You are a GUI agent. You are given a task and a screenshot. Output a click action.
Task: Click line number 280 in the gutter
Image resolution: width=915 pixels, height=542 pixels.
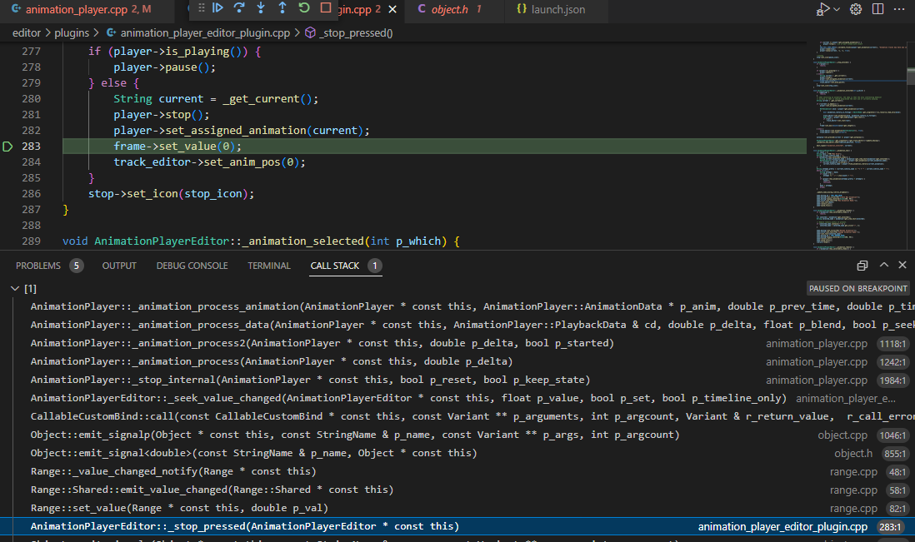[31, 99]
